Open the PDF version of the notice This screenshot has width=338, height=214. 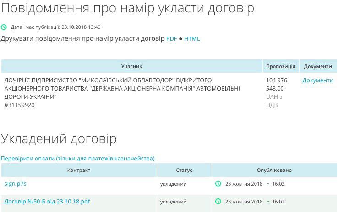click(x=171, y=39)
